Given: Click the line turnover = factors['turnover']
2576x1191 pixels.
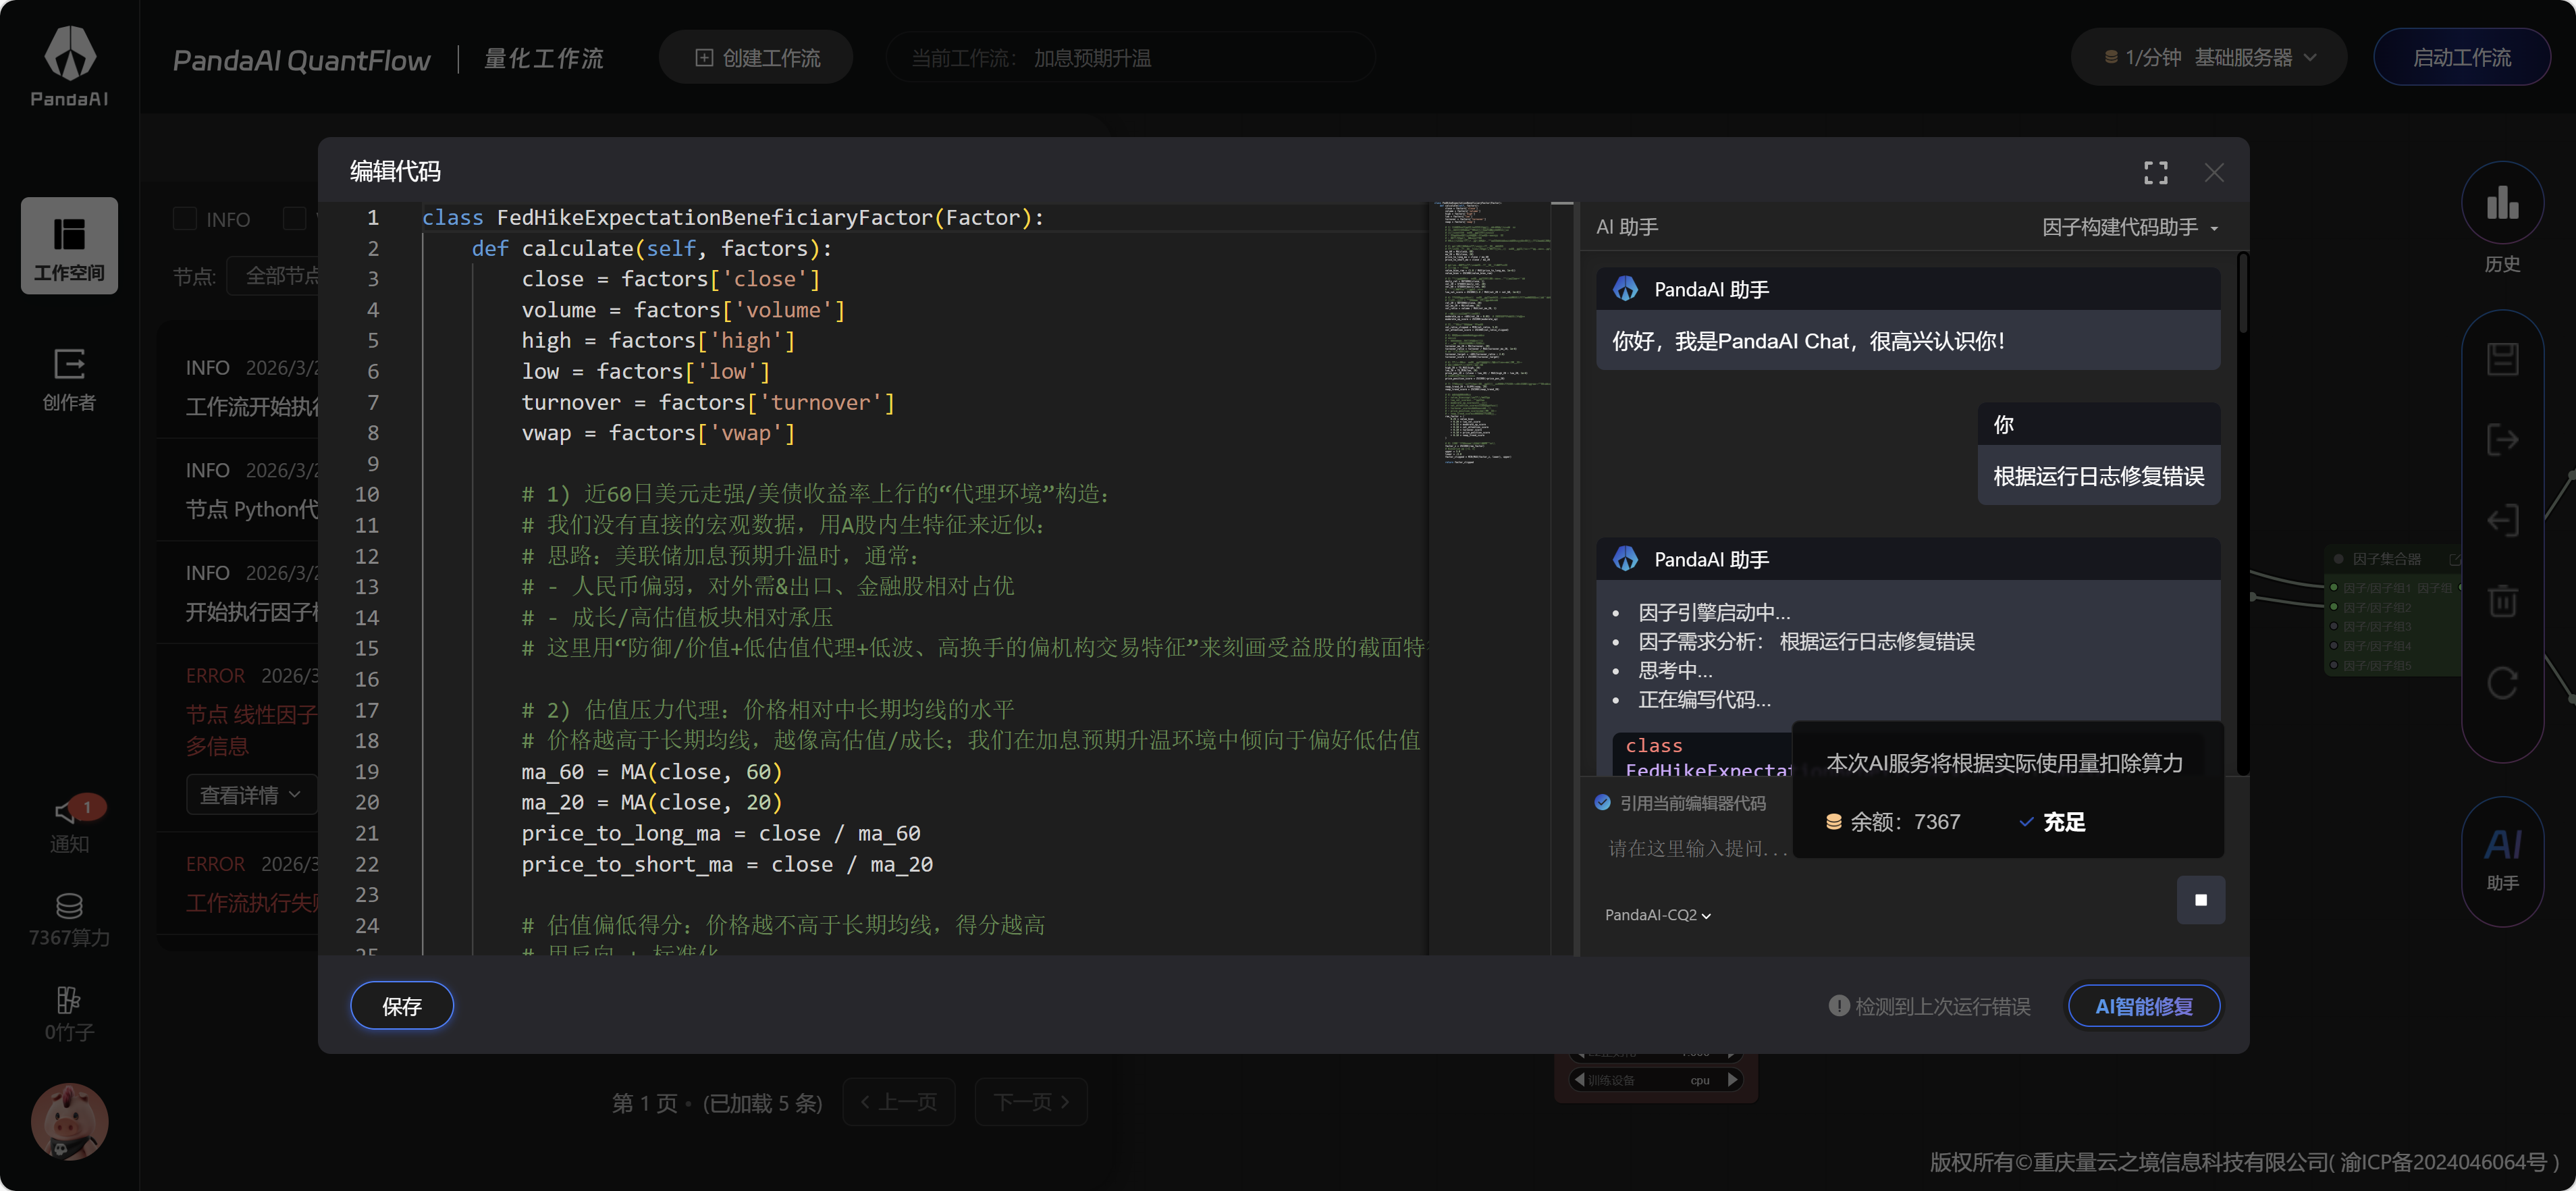Looking at the screenshot, I should (708, 402).
